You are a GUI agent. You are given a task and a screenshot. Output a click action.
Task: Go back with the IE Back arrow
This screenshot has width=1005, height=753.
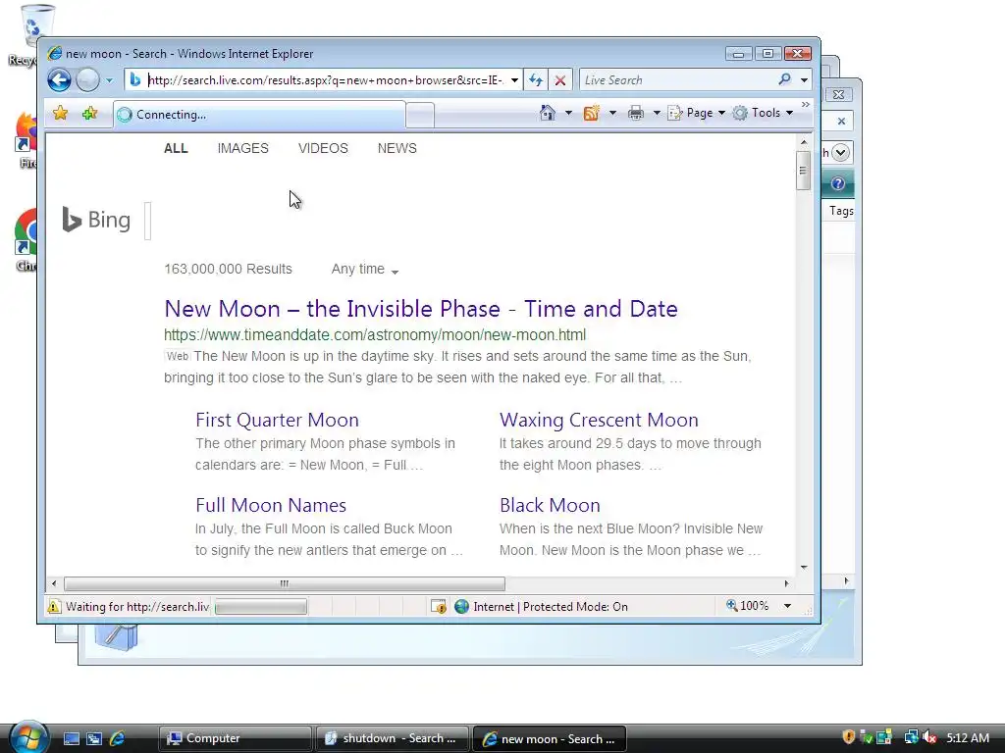59,80
